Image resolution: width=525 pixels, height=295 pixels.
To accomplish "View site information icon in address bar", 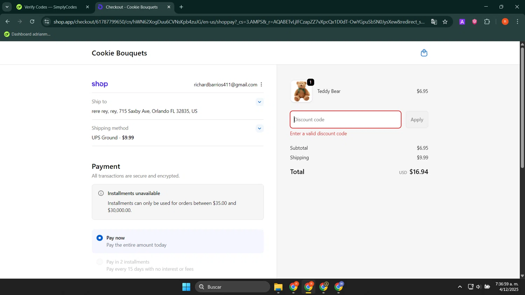I will pyautogui.click(x=47, y=22).
